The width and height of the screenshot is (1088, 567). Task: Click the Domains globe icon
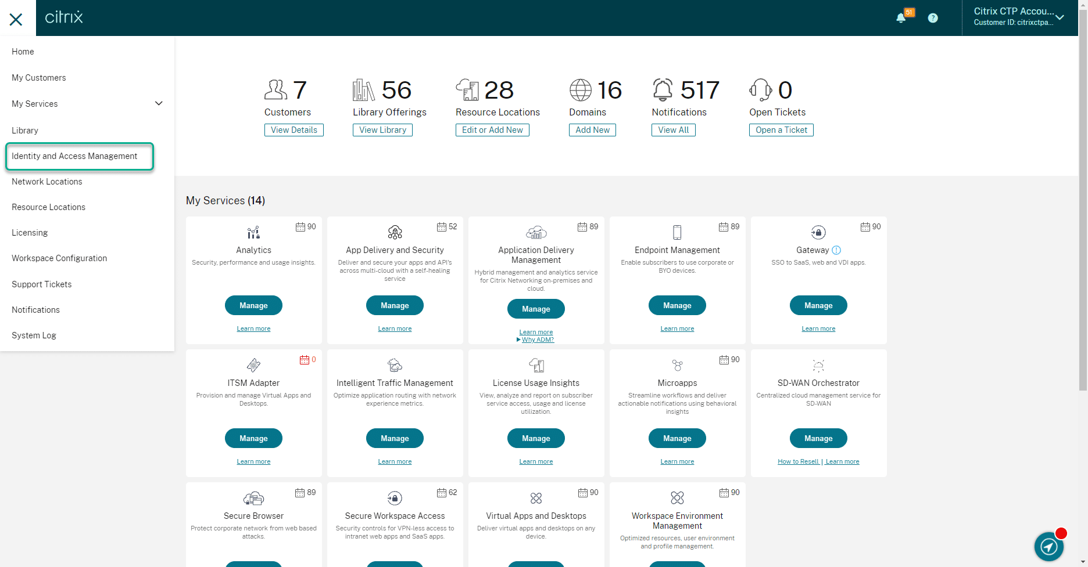point(581,90)
